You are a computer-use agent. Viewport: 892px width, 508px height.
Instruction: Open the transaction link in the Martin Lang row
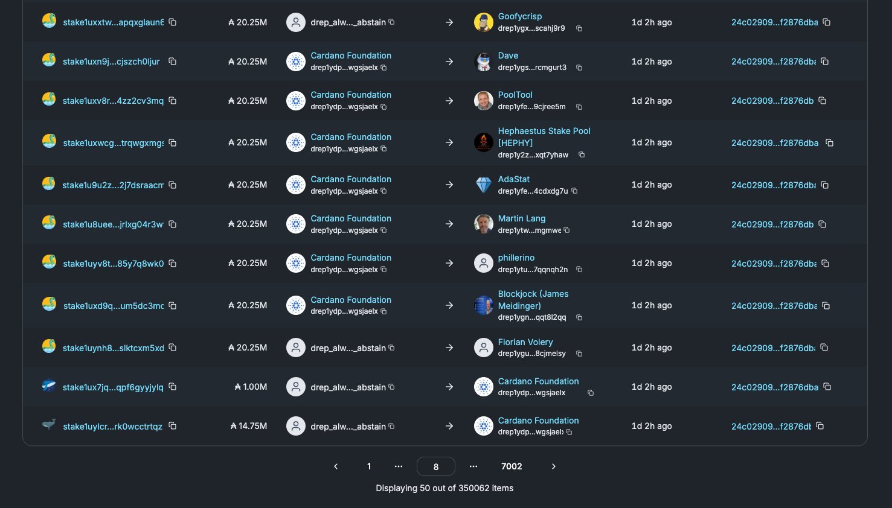(x=772, y=224)
